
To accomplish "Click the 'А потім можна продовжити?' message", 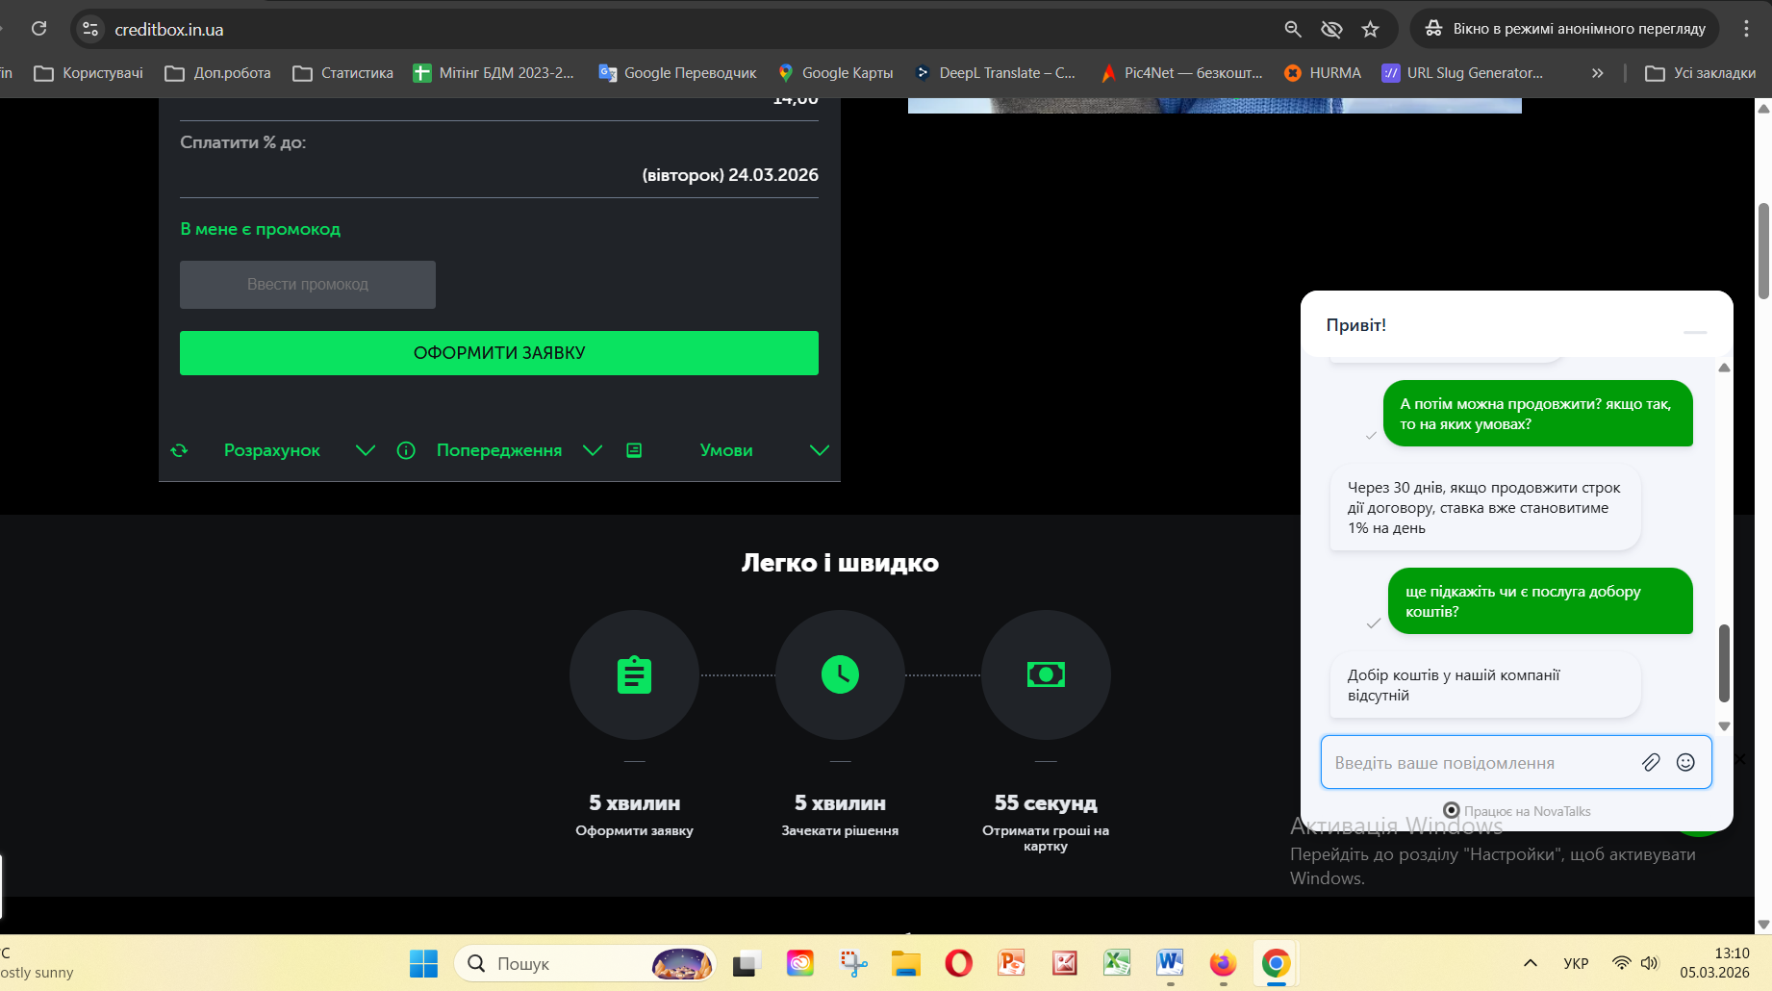I will (x=1538, y=414).
